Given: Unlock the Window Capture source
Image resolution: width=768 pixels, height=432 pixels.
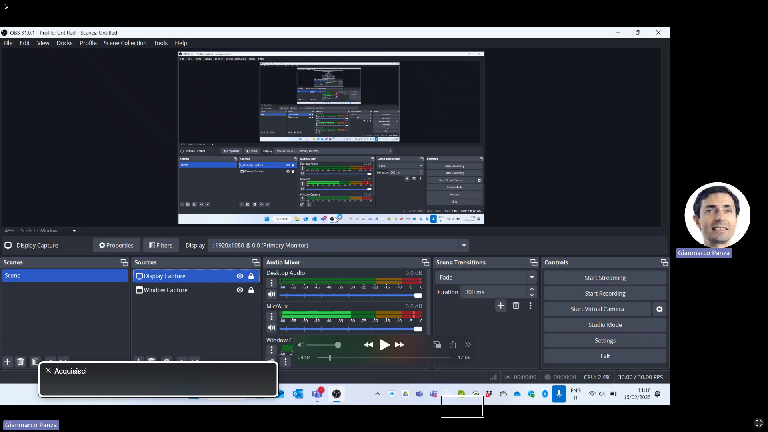Looking at the screenshot, I should pyautogui.click(x=251, y=290).
